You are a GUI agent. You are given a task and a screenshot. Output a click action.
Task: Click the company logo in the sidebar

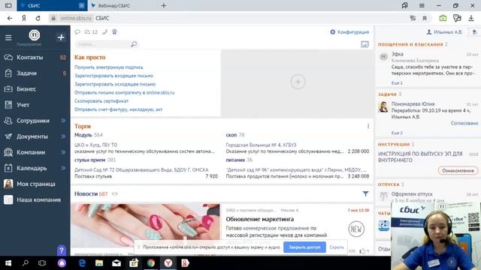click(35, 35)
